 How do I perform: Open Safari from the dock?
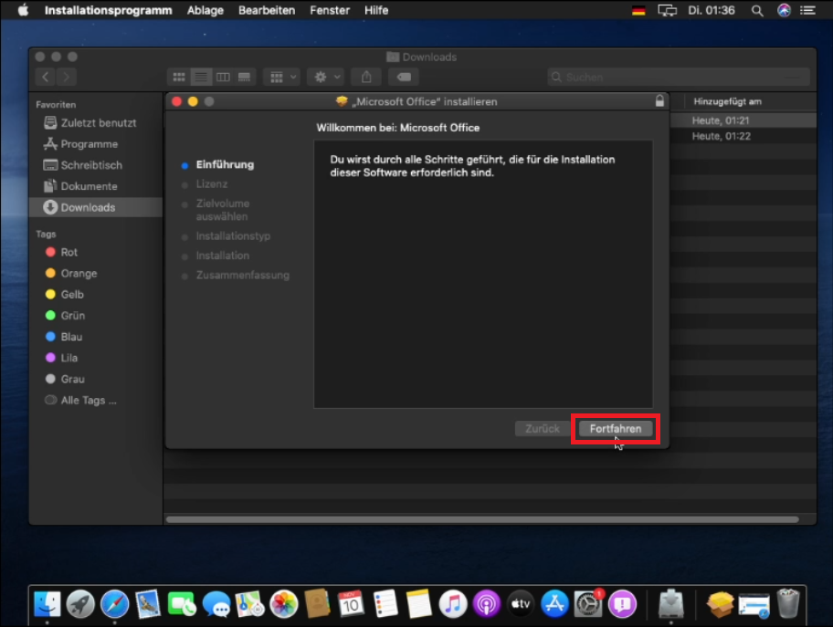point(115,603)
